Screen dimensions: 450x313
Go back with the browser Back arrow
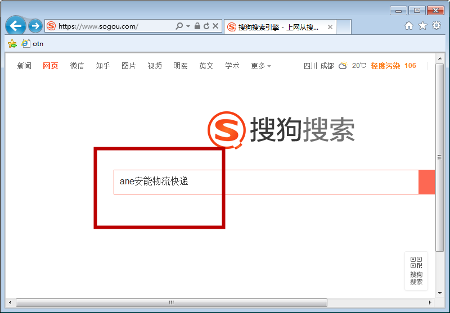16,26
